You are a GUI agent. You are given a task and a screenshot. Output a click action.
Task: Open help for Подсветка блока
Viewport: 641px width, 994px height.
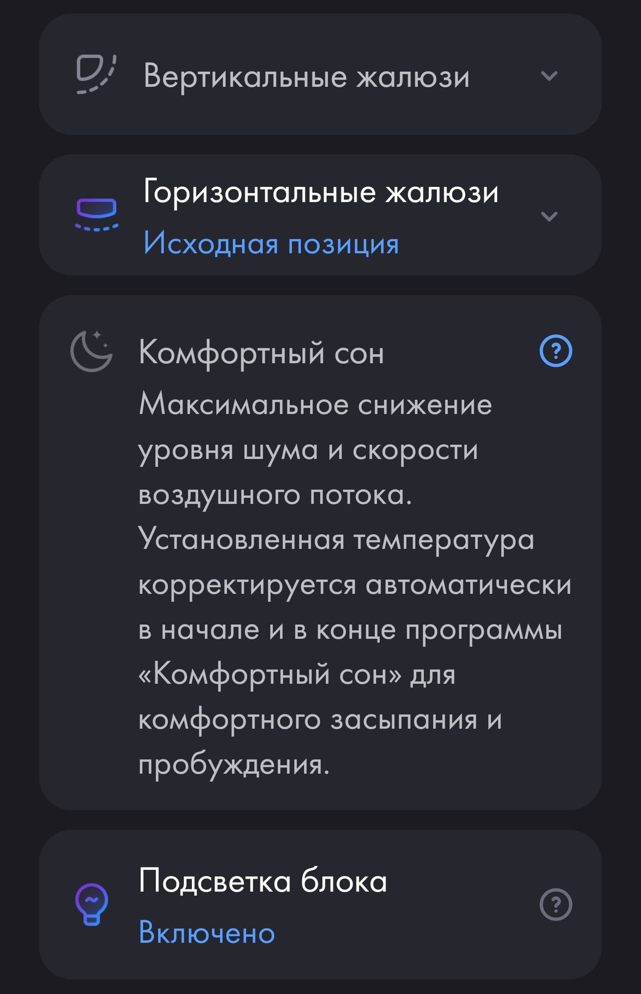pos(556,904)
